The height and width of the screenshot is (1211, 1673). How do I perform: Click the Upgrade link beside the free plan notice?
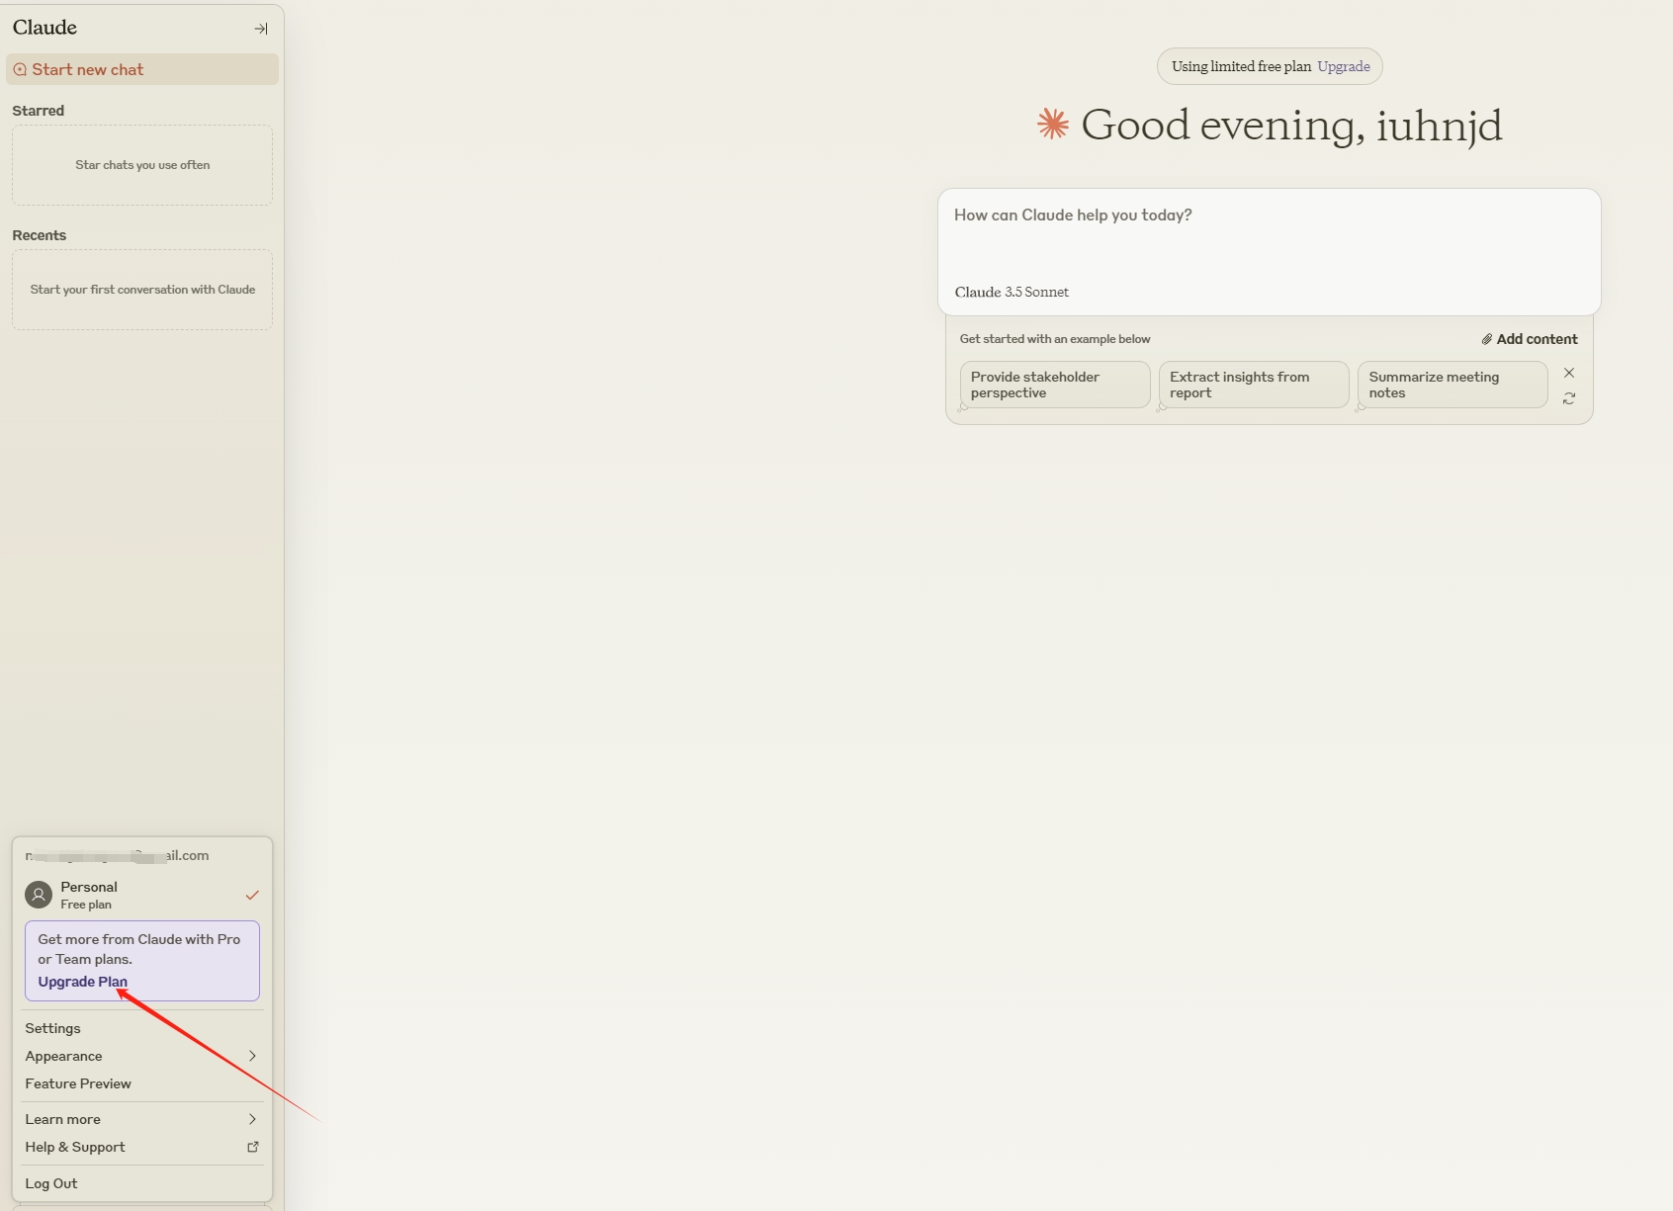tap(1344, 67)
